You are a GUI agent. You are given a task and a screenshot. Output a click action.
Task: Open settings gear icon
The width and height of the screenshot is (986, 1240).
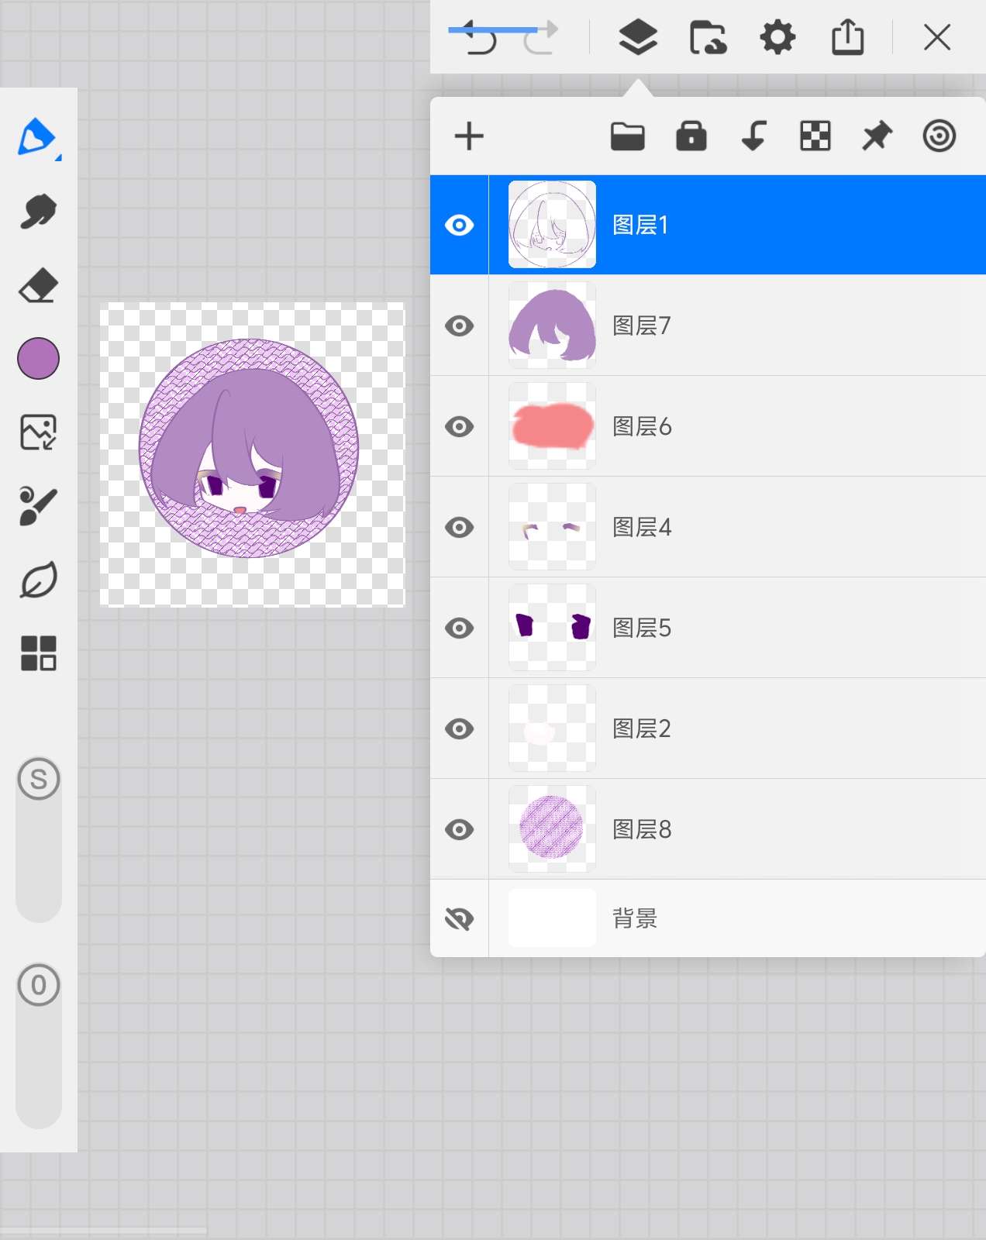pyautogui.click(x=777, y=37)
